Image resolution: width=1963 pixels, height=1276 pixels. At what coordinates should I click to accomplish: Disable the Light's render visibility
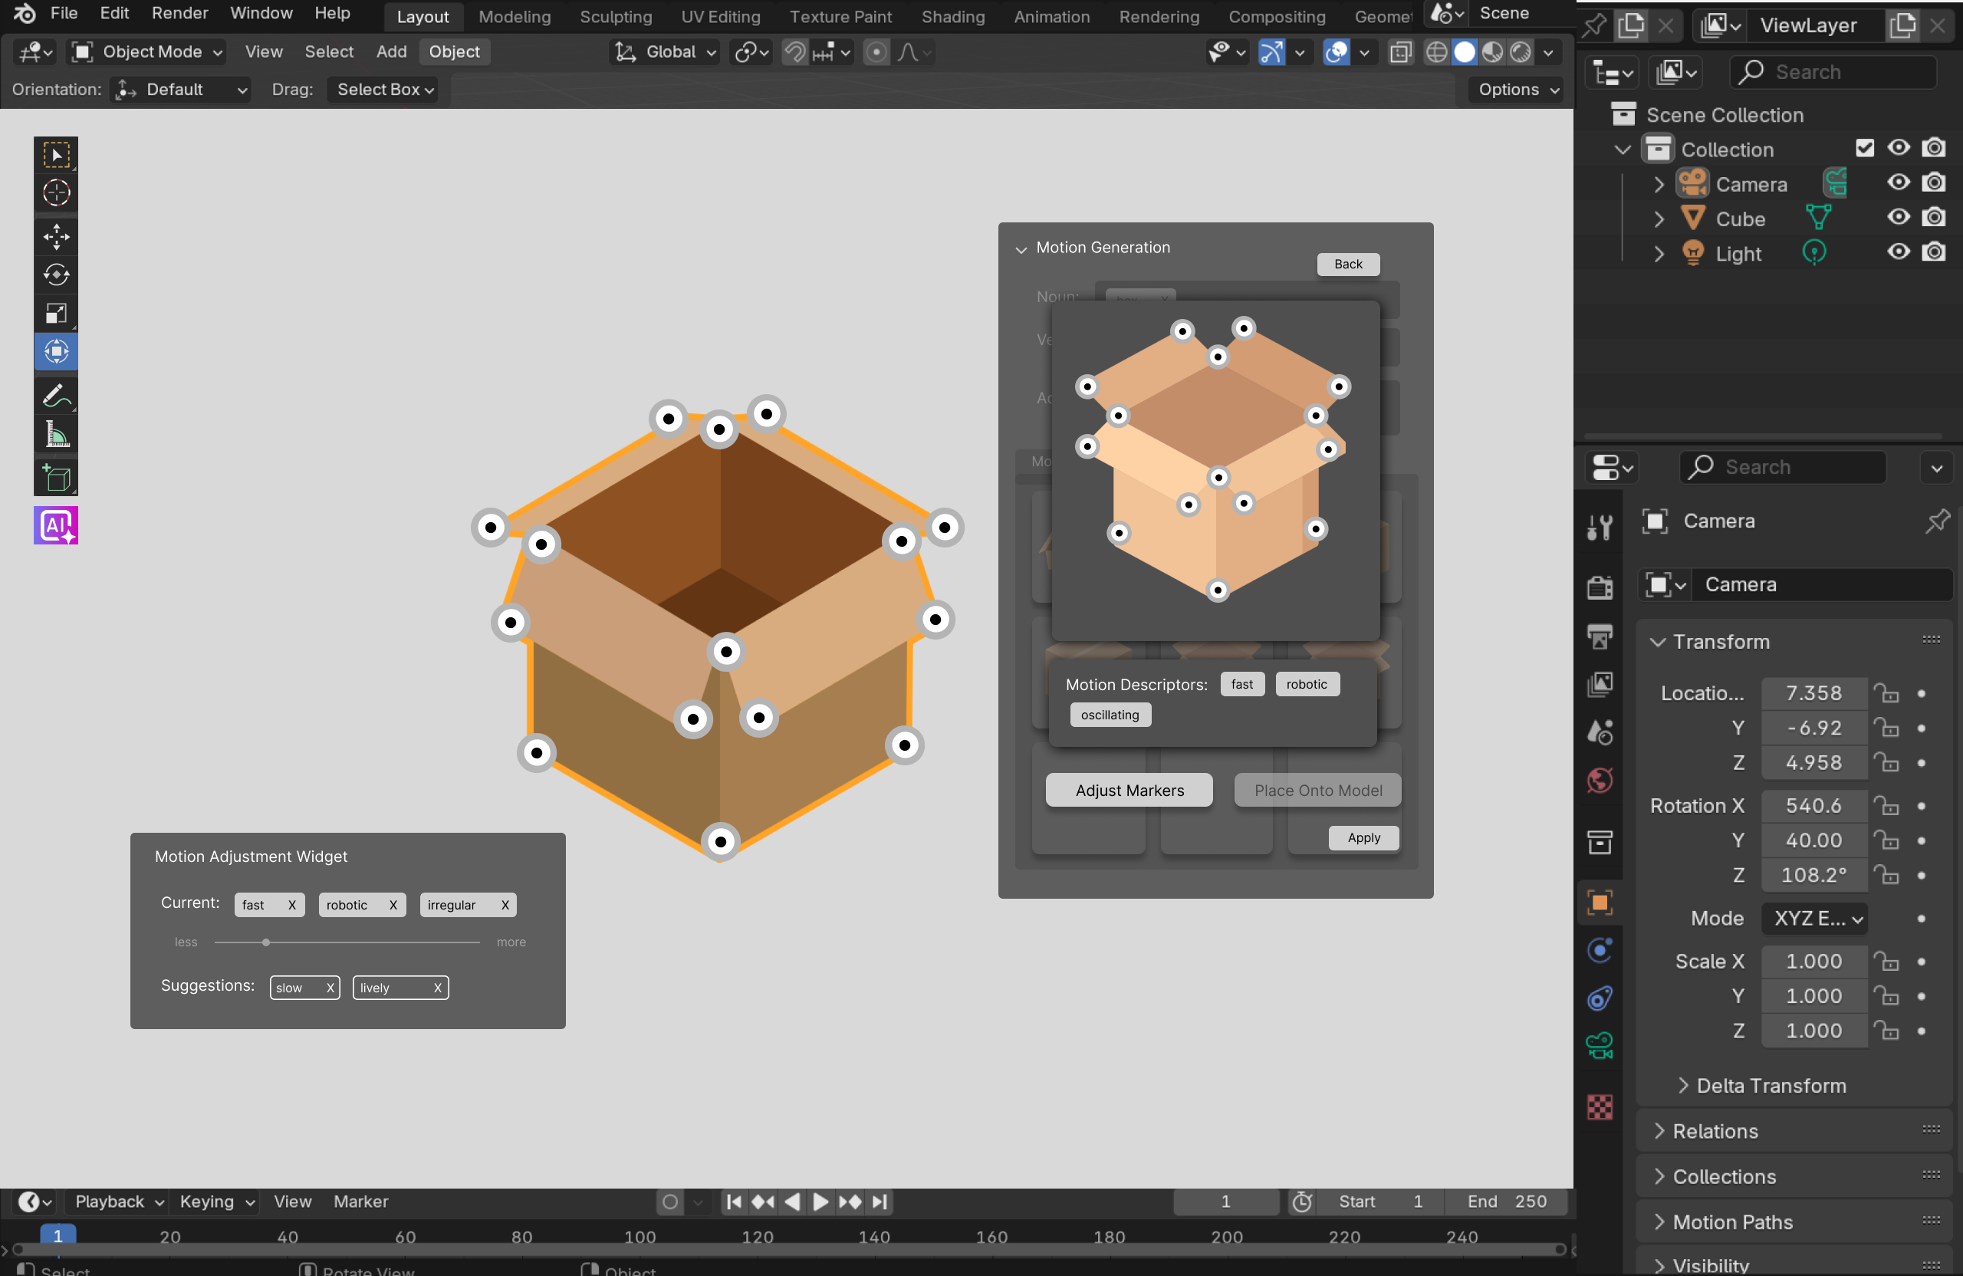pos(1934,252)
